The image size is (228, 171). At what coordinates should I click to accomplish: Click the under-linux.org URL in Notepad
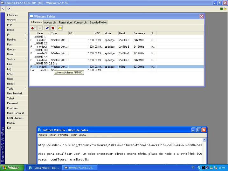120,145
